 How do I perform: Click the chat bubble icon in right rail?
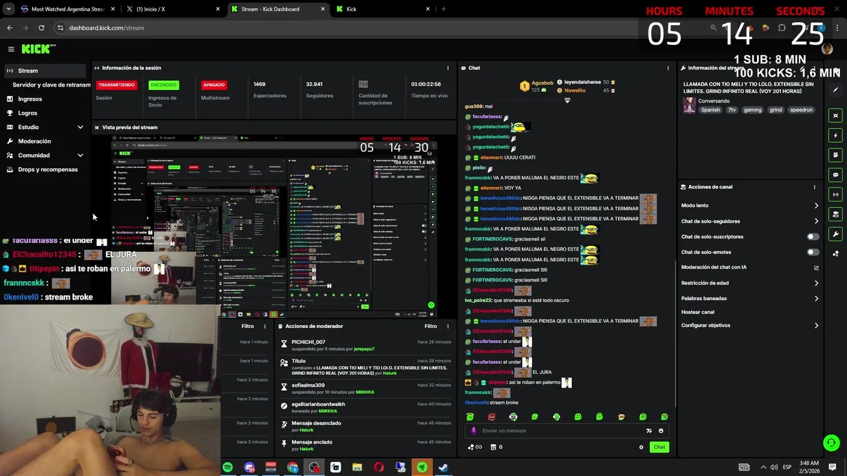point(836,175)
